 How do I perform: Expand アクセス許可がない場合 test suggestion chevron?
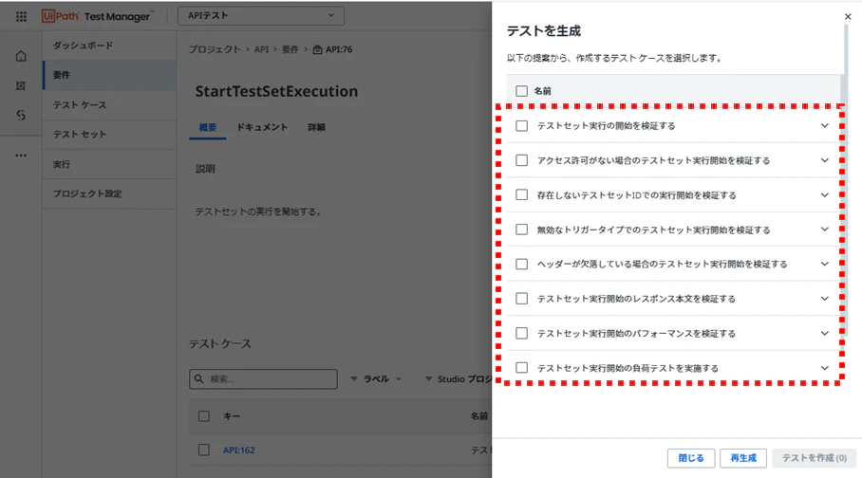coord(825,160)
